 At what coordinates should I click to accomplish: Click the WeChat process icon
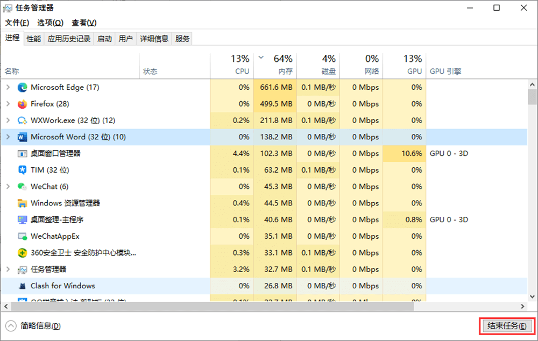point(22,187)
